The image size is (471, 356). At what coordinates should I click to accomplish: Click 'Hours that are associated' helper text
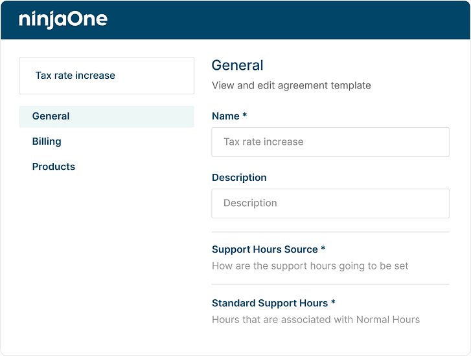[x=316, y=319]
